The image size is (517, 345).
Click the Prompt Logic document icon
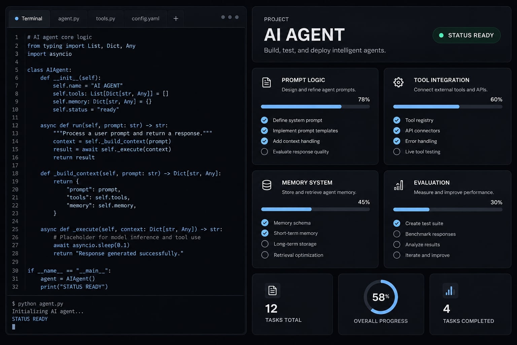267,82
